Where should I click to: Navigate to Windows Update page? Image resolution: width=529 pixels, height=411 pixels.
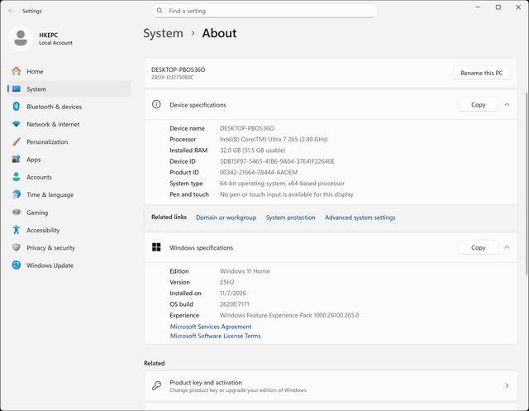(x=69, y=265)
